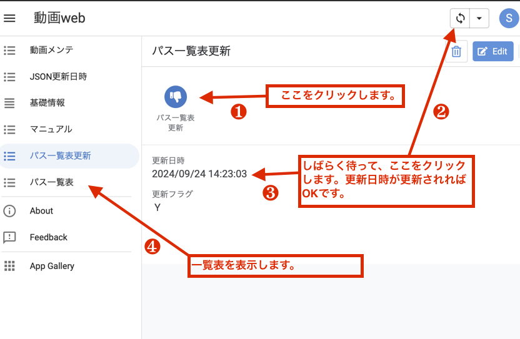Open the マニュアル menu item
520x339 pixels.
(x=51, y=129)
